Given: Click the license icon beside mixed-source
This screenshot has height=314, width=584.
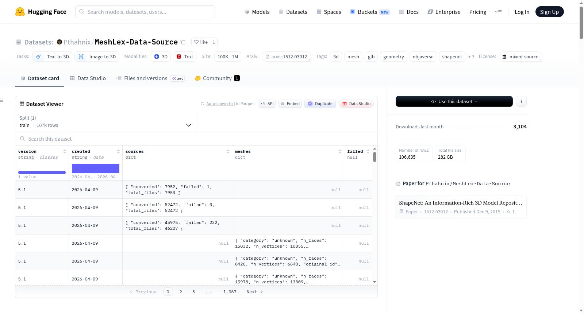Looking at the screenshot, I should click(504, 57).
